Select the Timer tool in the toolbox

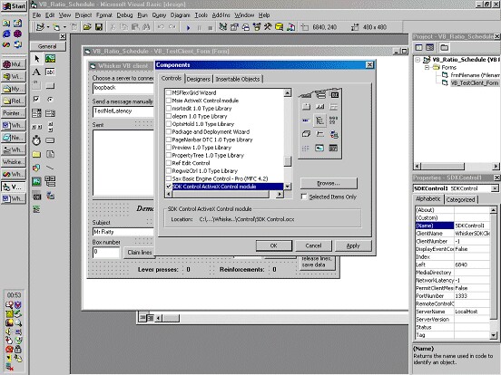[x=36, y=140]
